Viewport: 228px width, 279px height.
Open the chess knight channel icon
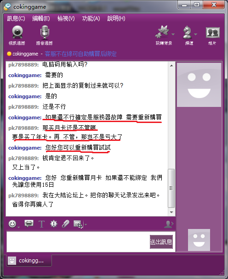[x=188, y=32]
